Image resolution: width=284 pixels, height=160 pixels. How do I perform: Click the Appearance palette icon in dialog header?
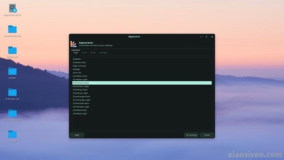click(73, 44)
